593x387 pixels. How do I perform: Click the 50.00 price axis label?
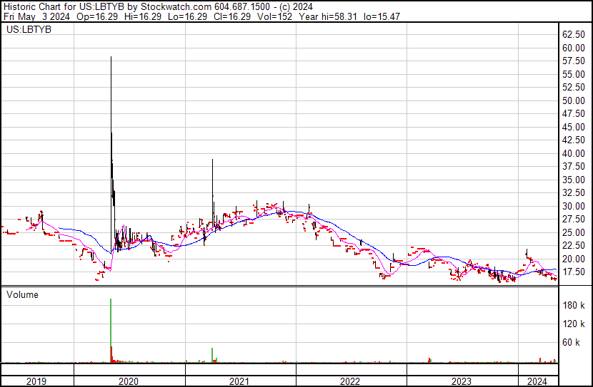574,101
